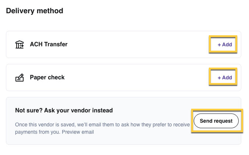
Task: Click the word "Add" in the Paper check row
Action: tap(227, 77)
